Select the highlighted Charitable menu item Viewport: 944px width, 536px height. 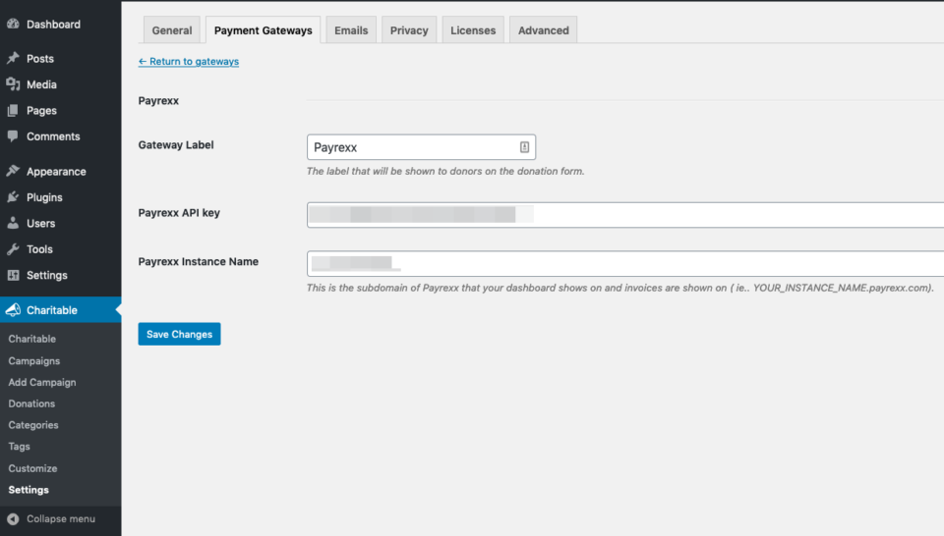tap(60, 310)
